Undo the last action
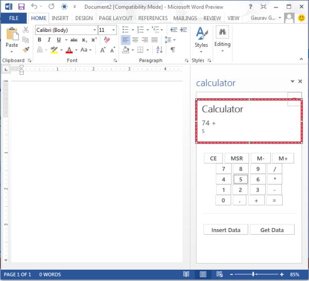Screen dimensions: 309x281 click(34, 7)
